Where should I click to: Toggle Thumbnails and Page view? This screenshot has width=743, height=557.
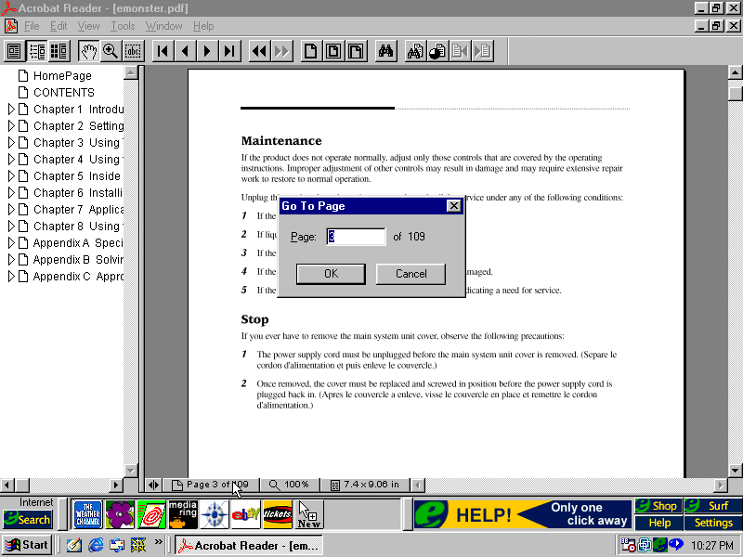click(x=59, y=51)
